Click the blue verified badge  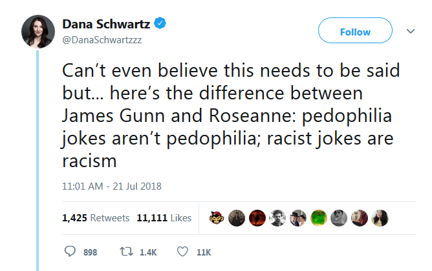click(x=161, y=24)
